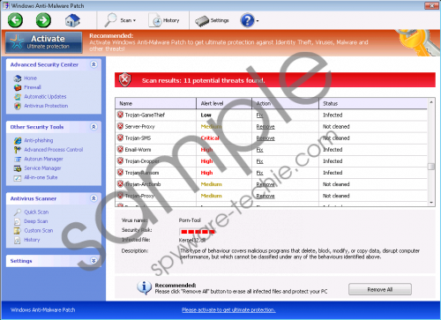Click the Quick Scan magnifier icon
Screen dimensions: 441x320
click(18, 212)
